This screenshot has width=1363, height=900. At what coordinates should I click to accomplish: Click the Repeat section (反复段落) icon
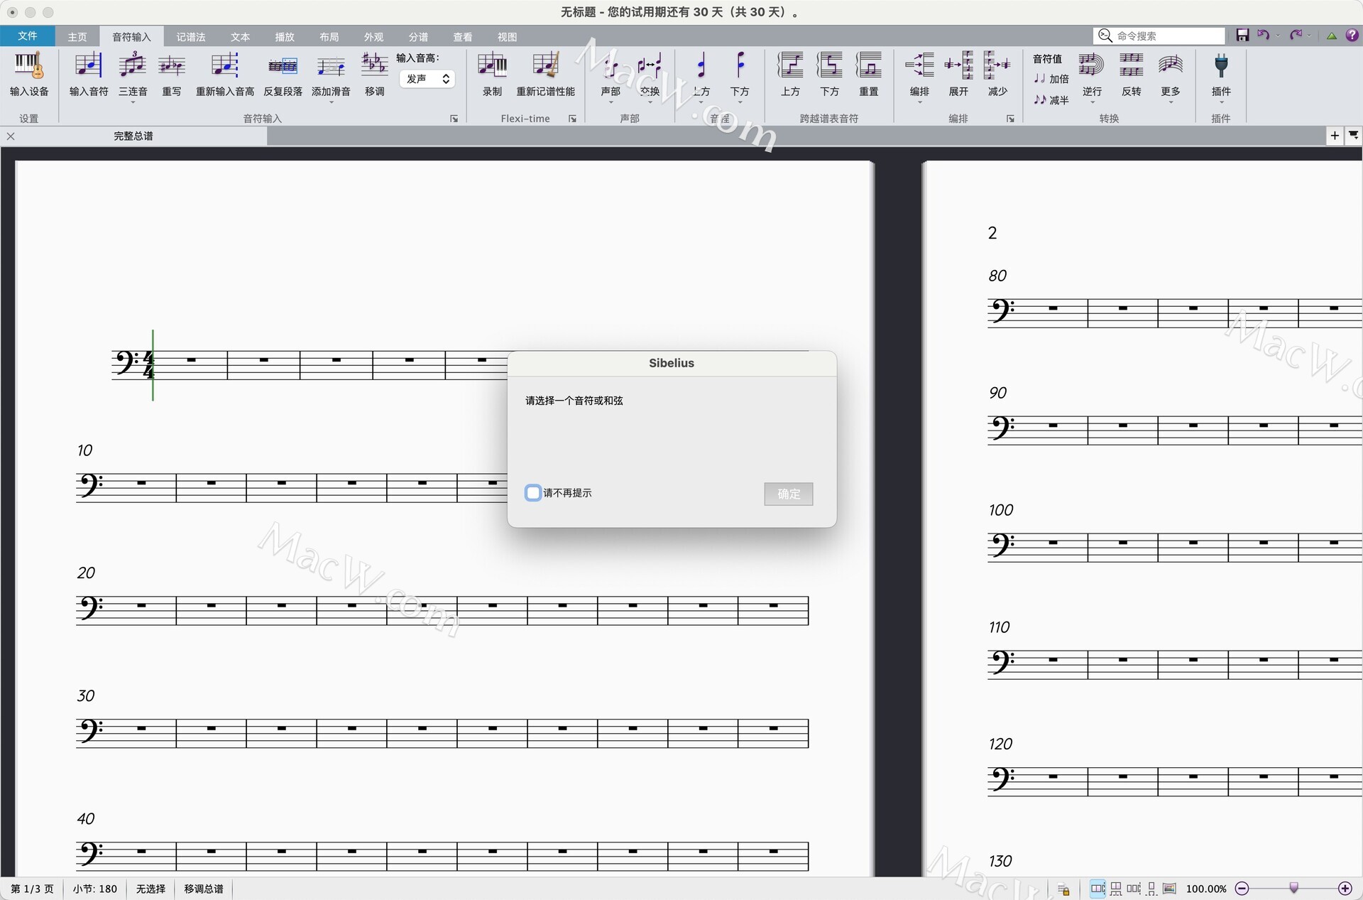pyautogui.click(x=283, y=67)
